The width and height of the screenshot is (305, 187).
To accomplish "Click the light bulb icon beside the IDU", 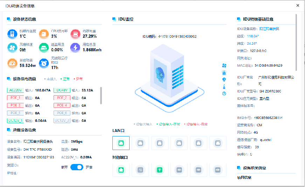I will click(224, 80).
